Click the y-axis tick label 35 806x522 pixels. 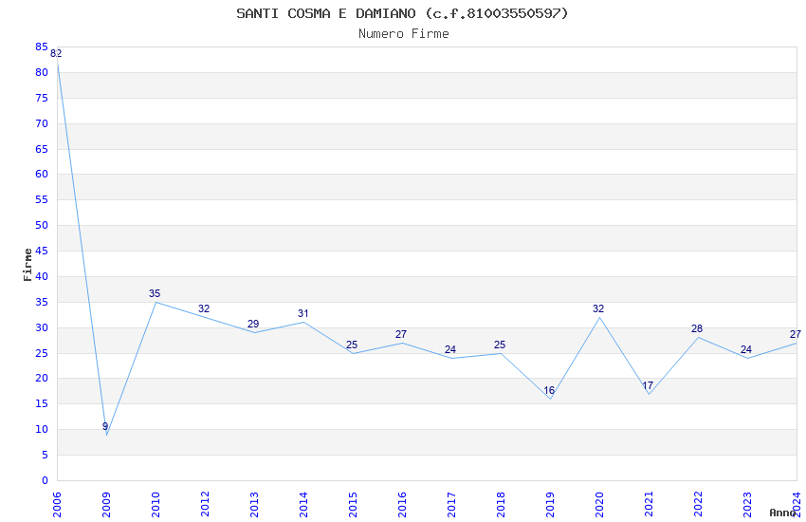point(42,303)
